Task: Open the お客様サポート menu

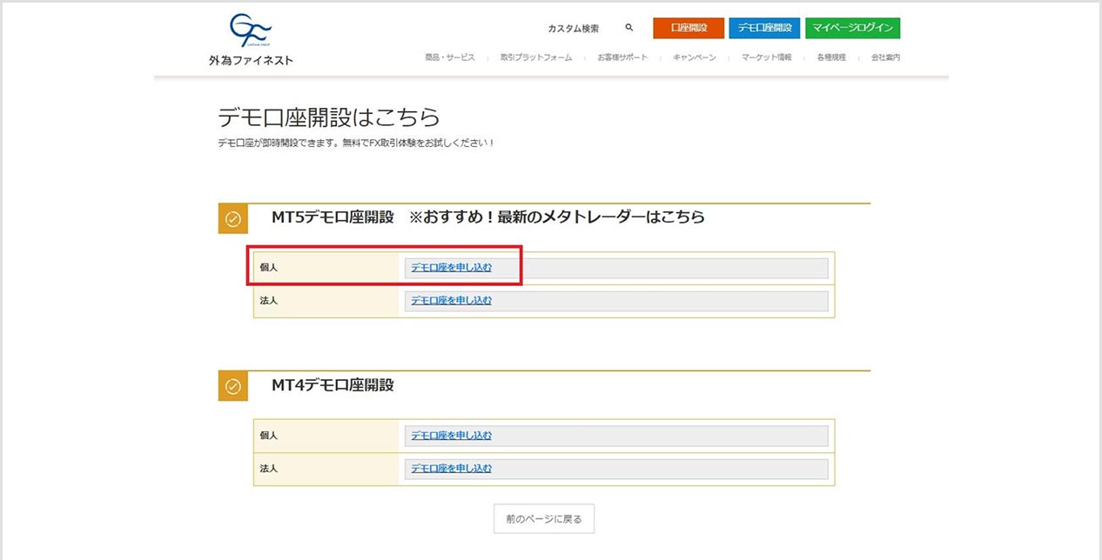Action: (x=622, y=57)
